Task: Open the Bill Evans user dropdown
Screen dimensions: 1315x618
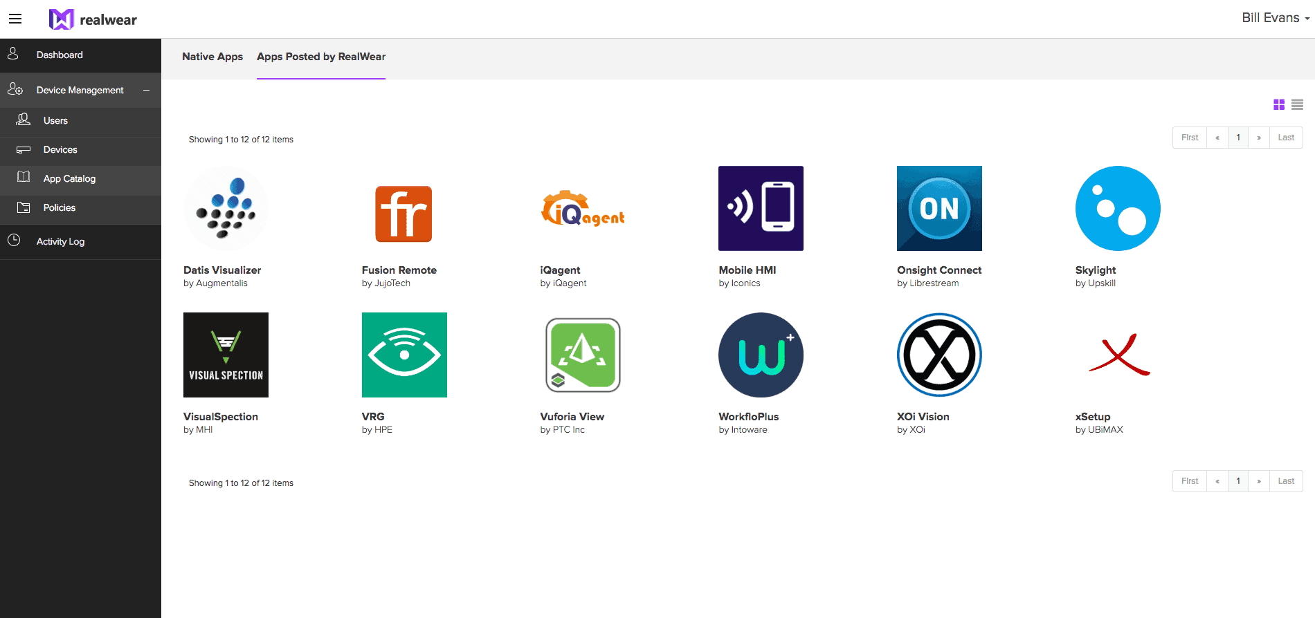Action: pyautogui.click(x=1275, y=18)
